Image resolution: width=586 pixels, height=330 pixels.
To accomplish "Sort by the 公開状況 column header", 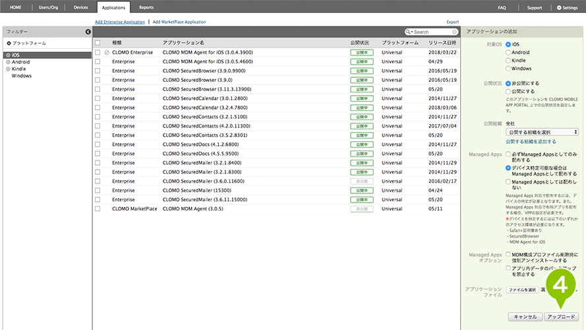I will (359, 43).
